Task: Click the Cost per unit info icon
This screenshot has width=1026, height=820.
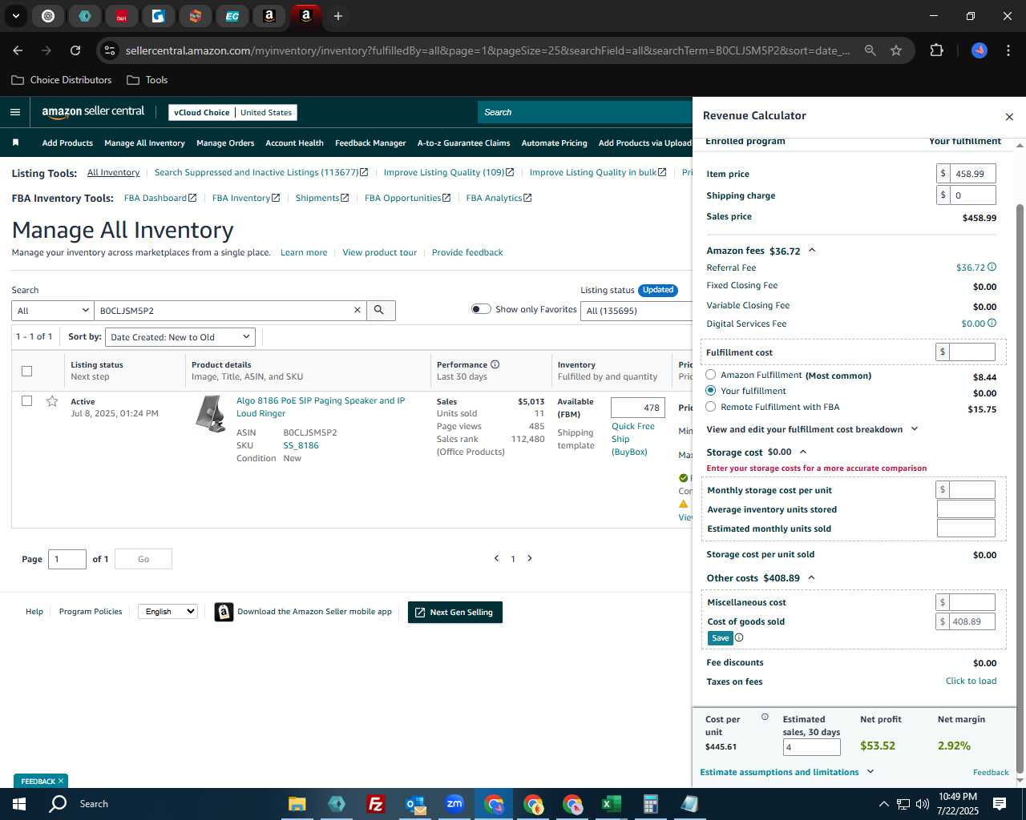Action: [x=765, y=717]
